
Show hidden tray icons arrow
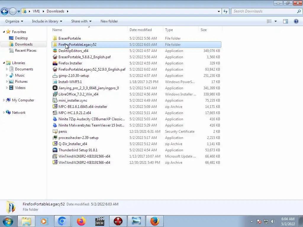(252, 221)
